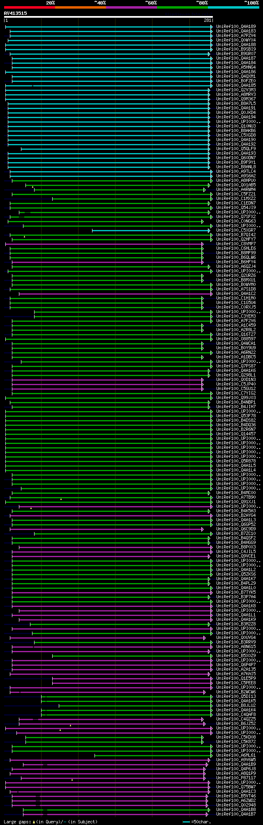Open hit UniRef100_A7PZV4
263x825 pixels.
pos(236,36)
